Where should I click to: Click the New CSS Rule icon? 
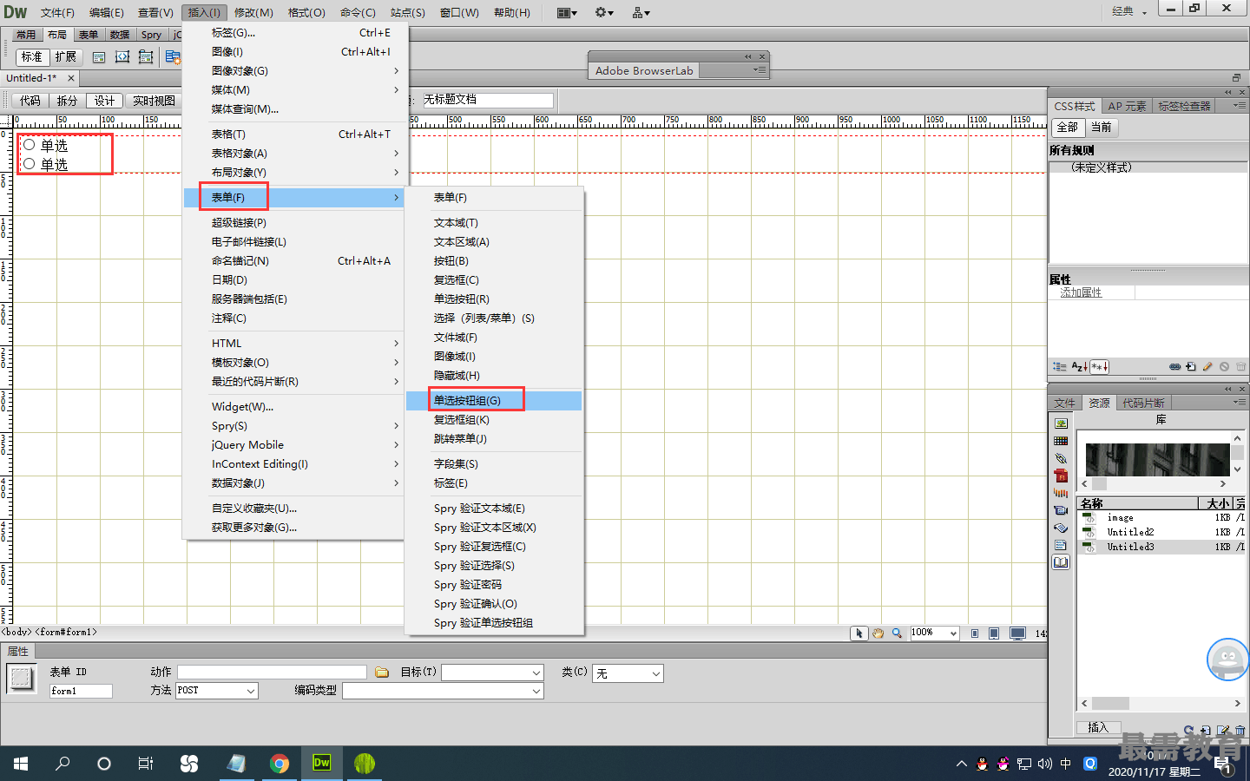pyautogui.click(x=1191, y=367)
